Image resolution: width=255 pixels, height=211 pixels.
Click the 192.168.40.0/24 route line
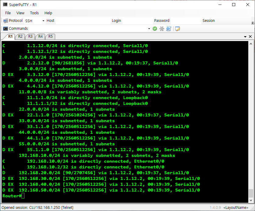(101, 184)
